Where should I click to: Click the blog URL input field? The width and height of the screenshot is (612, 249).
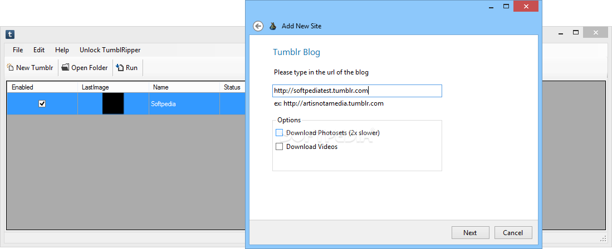357,91
